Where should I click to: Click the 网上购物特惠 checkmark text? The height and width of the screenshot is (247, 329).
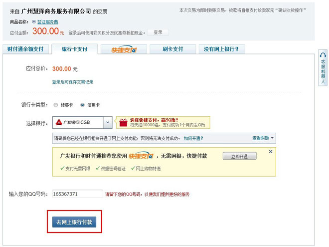click(146, 169)
